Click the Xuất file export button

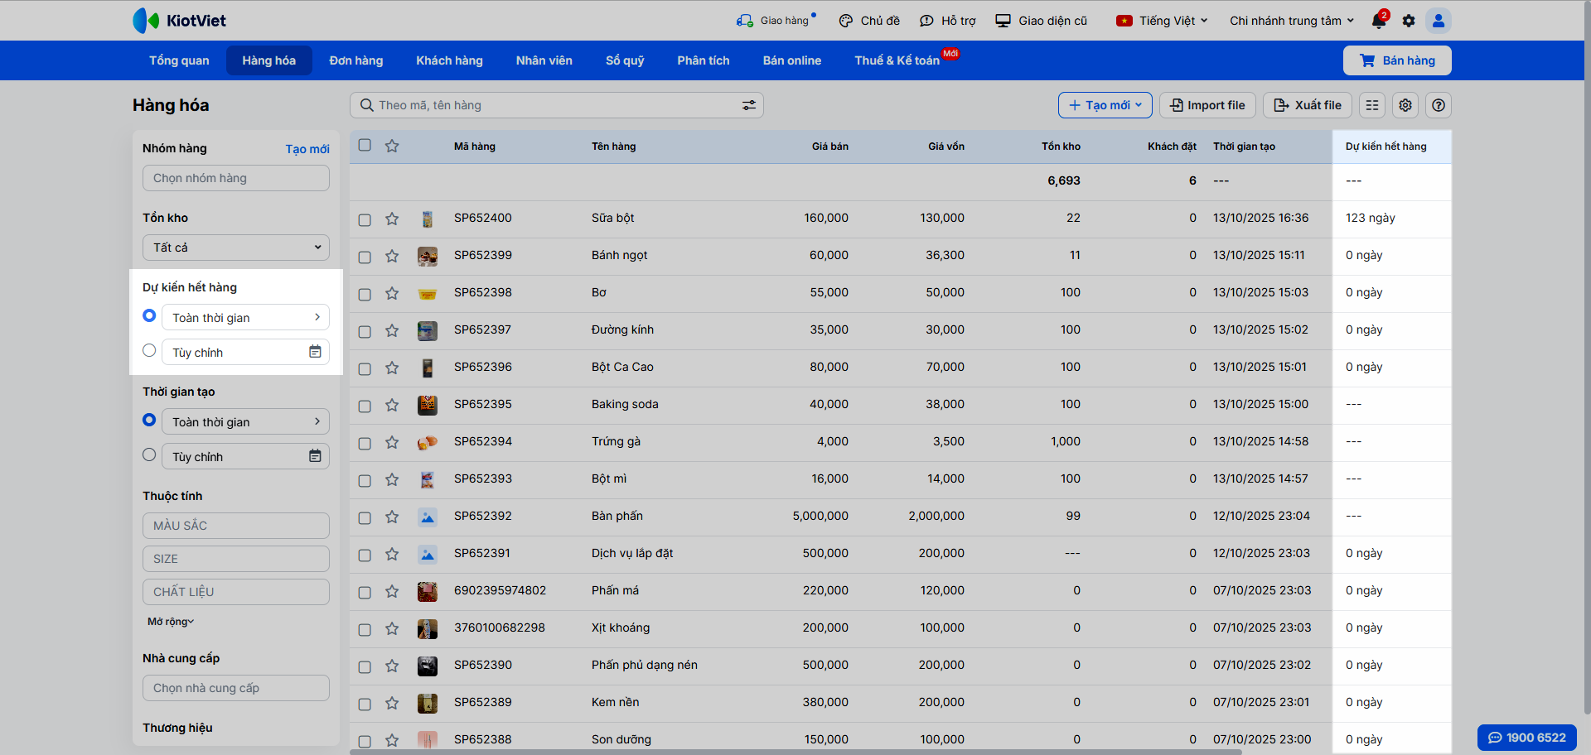coord(1308,105)
